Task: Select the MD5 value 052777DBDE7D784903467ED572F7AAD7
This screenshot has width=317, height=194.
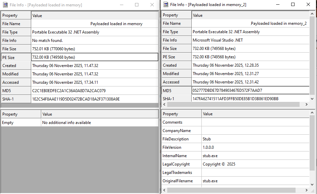Action: coord(227,90)
